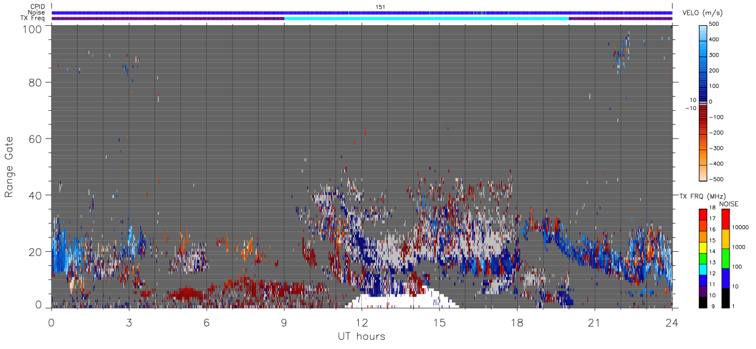This screenshot has width=756, height=349.
Task: Click the y-axis tick label '100'
Action: [33, 30]
